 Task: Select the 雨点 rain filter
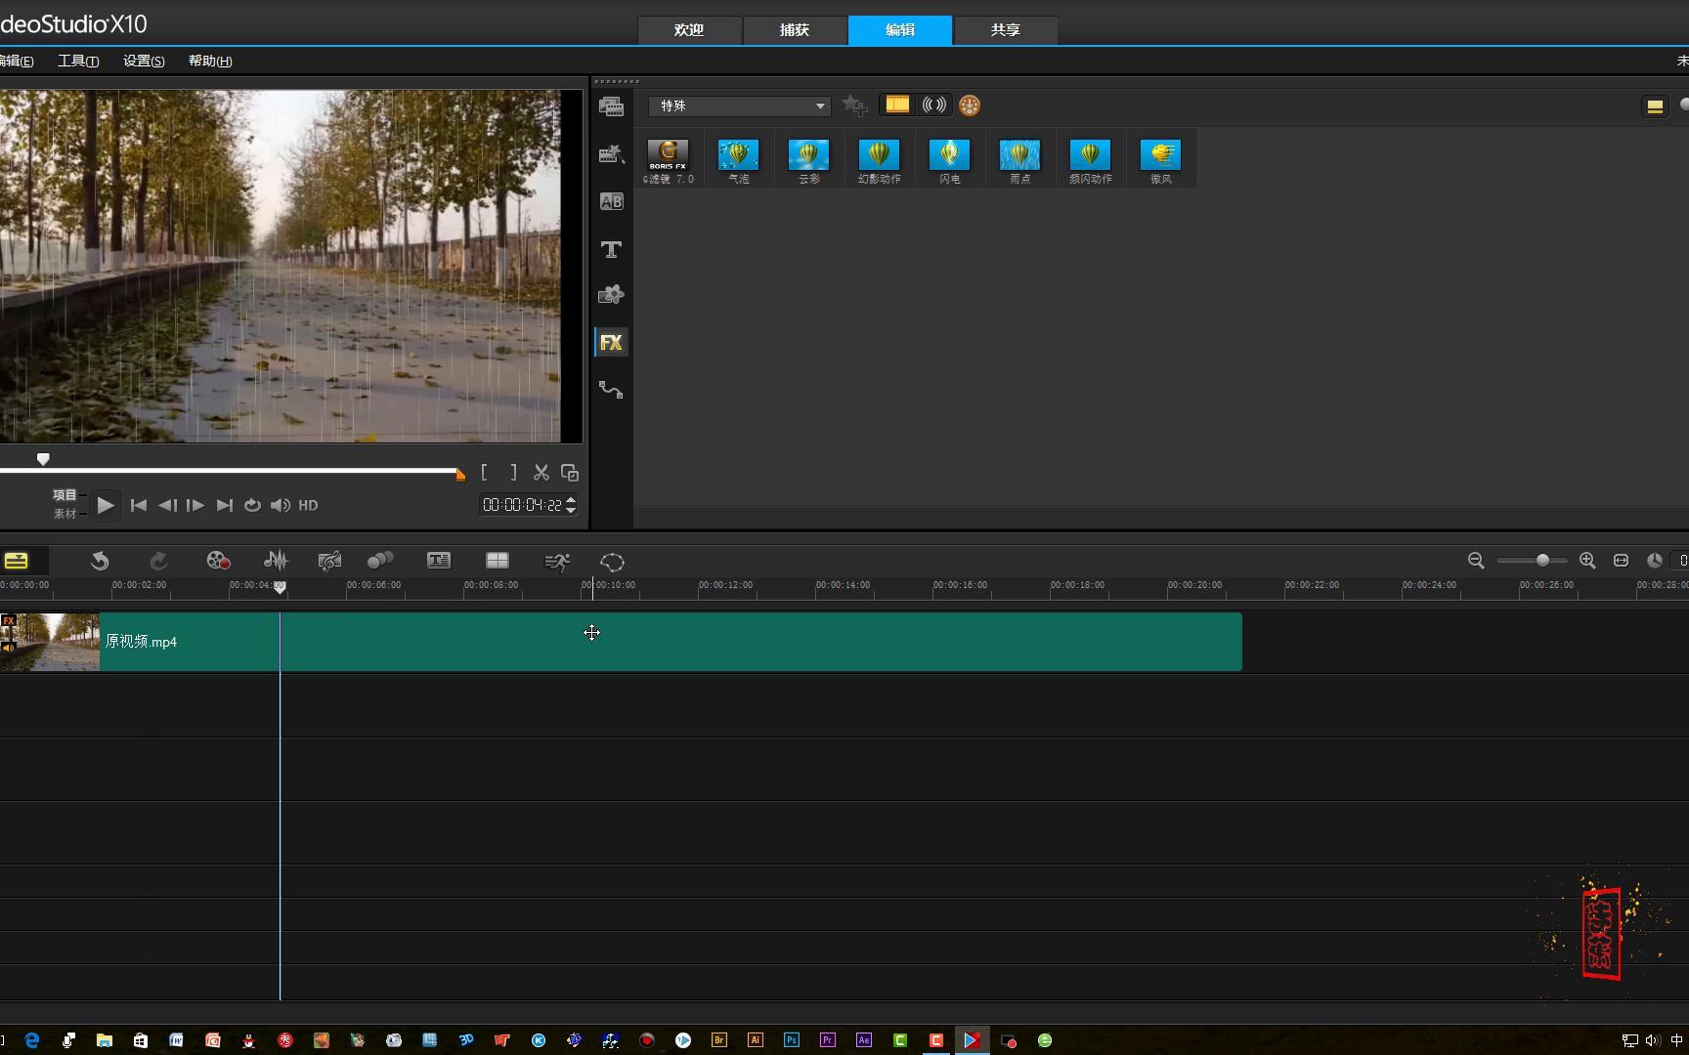click(1020, 161)
